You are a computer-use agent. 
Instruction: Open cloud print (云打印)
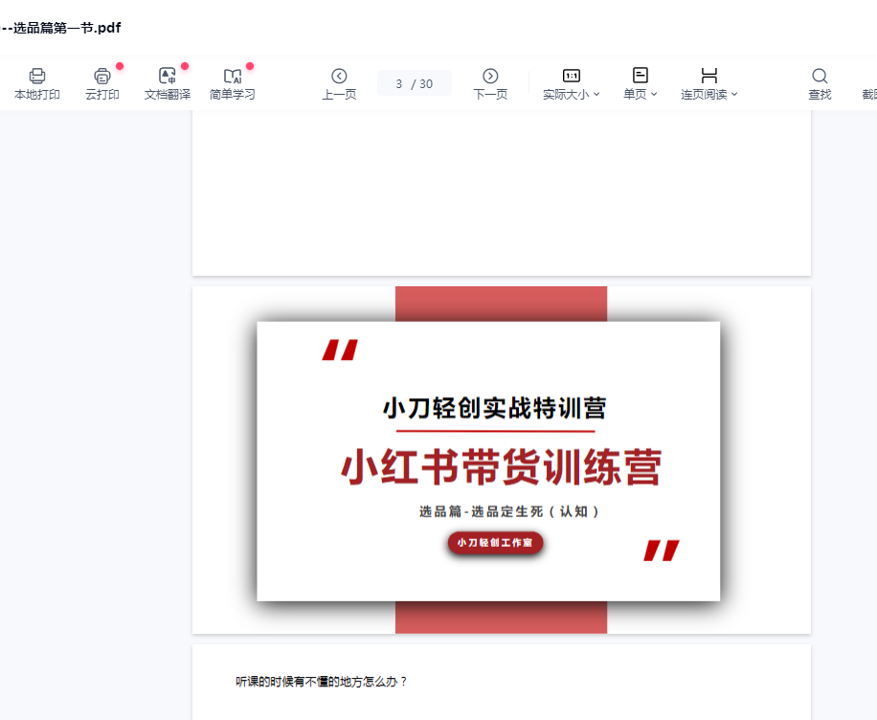pyautogui.click(x=102, y=84)
